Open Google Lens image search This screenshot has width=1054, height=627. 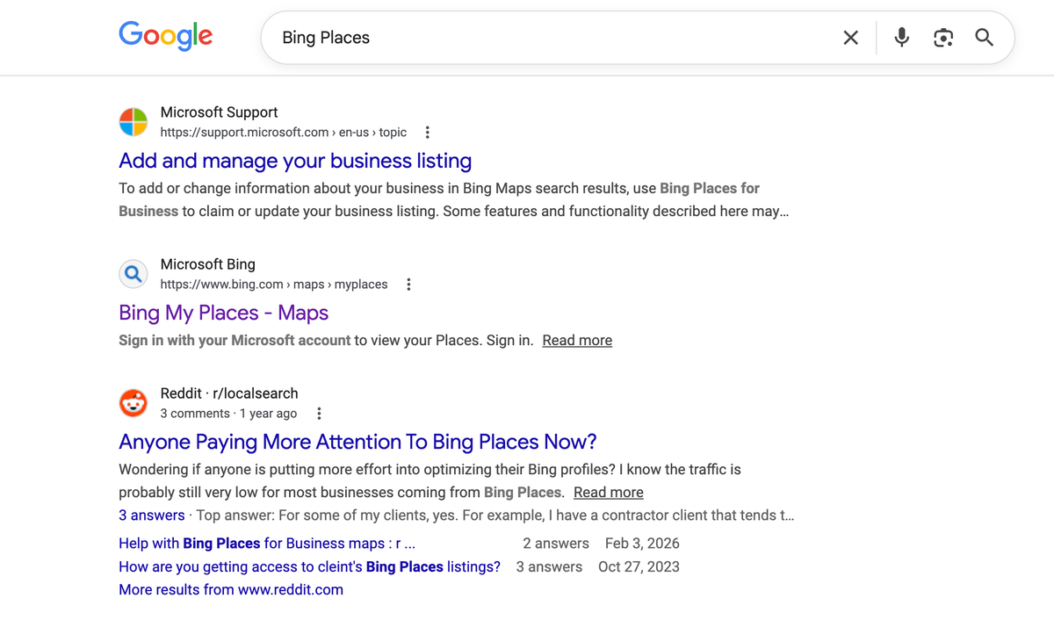pos(942,37)
